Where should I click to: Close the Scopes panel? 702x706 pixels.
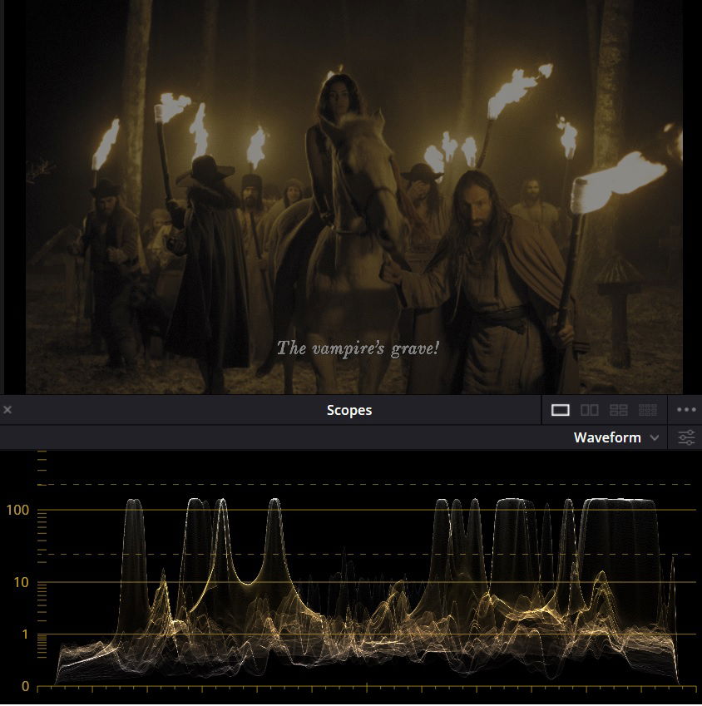7,410
